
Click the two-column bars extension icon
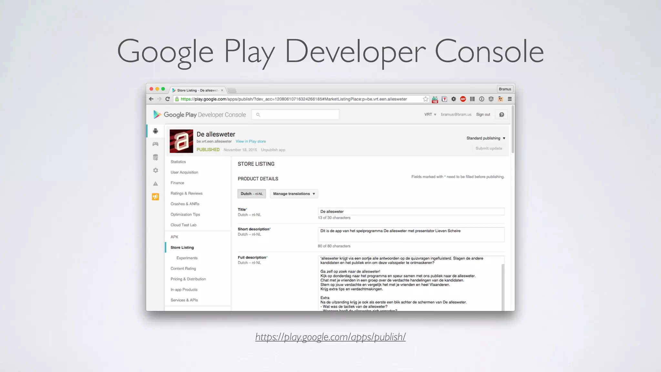coord(472,99)
